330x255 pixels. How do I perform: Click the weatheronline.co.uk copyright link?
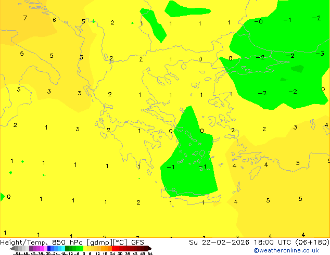[286, 250]
